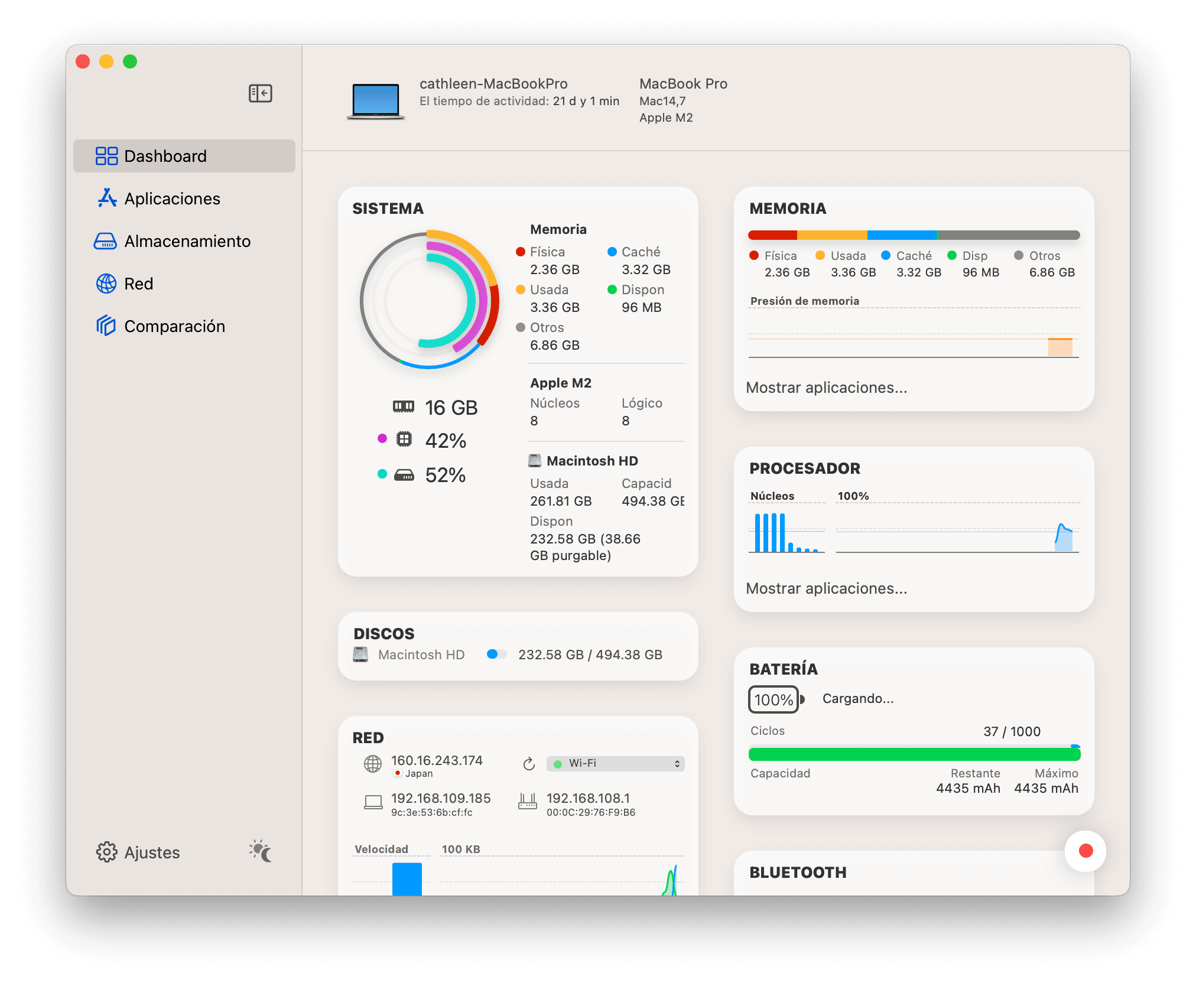This screenshot has width=1196, height=983.
Task: Click the battery 100% indicator icon
Action: coord(776,699)
